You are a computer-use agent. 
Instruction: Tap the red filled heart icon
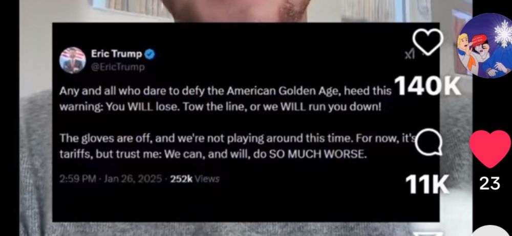click(490, 148)
